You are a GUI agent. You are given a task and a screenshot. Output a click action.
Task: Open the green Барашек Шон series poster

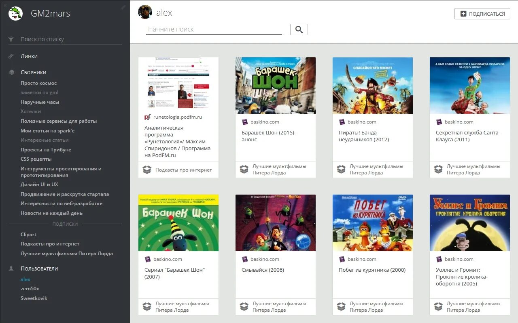click(x=178, y=223)
